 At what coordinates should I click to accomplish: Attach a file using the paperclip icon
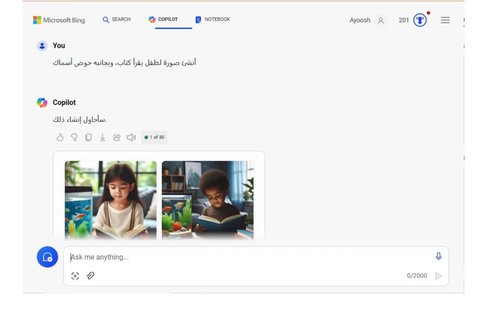pos(90,276)
